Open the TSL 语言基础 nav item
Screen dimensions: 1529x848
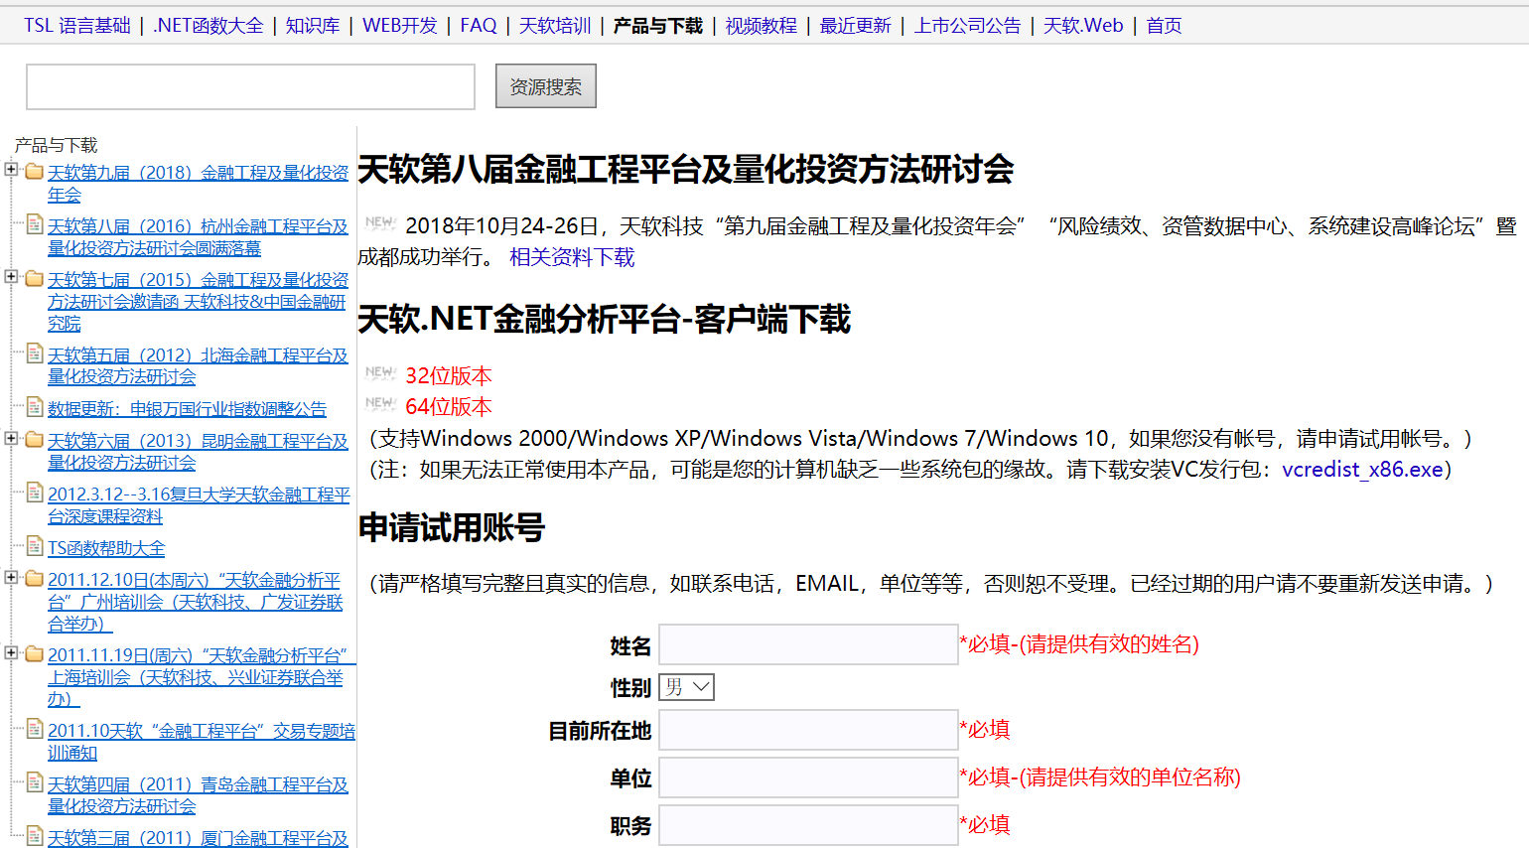click(x=77, y=26)
